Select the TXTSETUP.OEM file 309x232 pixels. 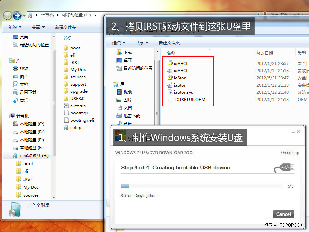point(189,99)
